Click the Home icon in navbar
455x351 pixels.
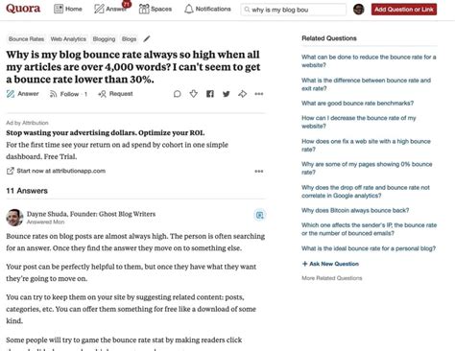(x=59, y=9)
